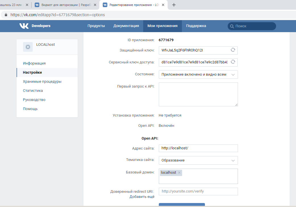Open the Документация menu

coord(126,26)
